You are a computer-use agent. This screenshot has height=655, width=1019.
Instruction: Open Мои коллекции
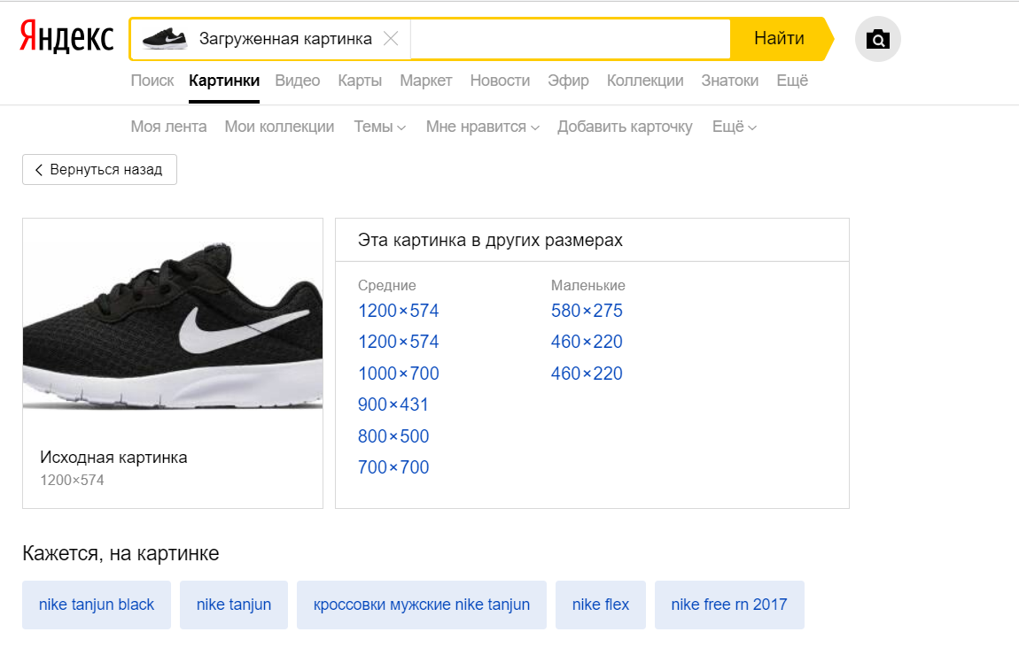pyautogui.click(x=279, y=127)
